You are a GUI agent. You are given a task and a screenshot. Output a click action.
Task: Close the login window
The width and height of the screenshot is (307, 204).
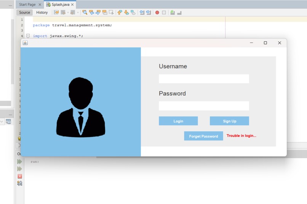(280, 43)
